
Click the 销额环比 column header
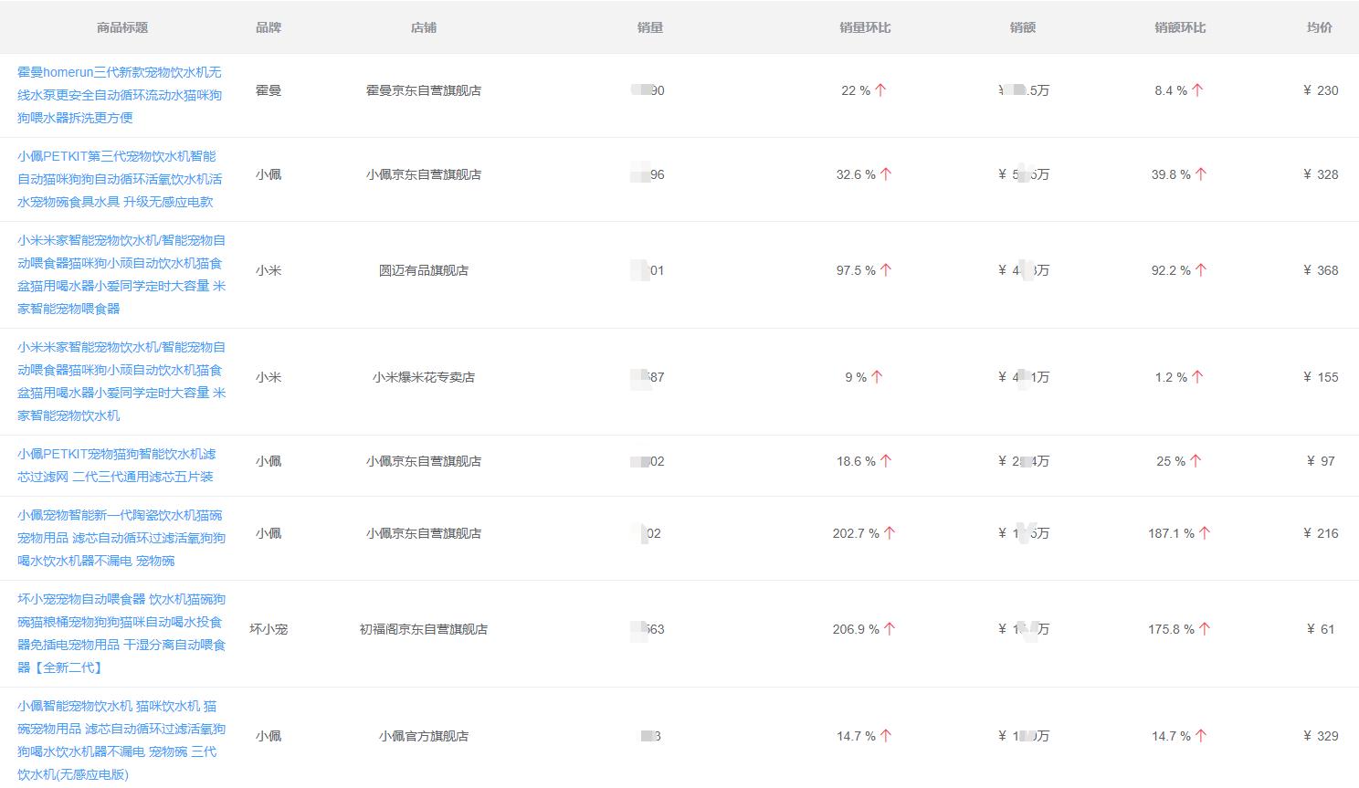point(1180,27)
